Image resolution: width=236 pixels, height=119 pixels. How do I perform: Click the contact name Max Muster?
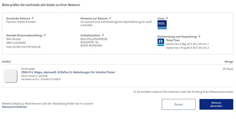tap(14, 39)
